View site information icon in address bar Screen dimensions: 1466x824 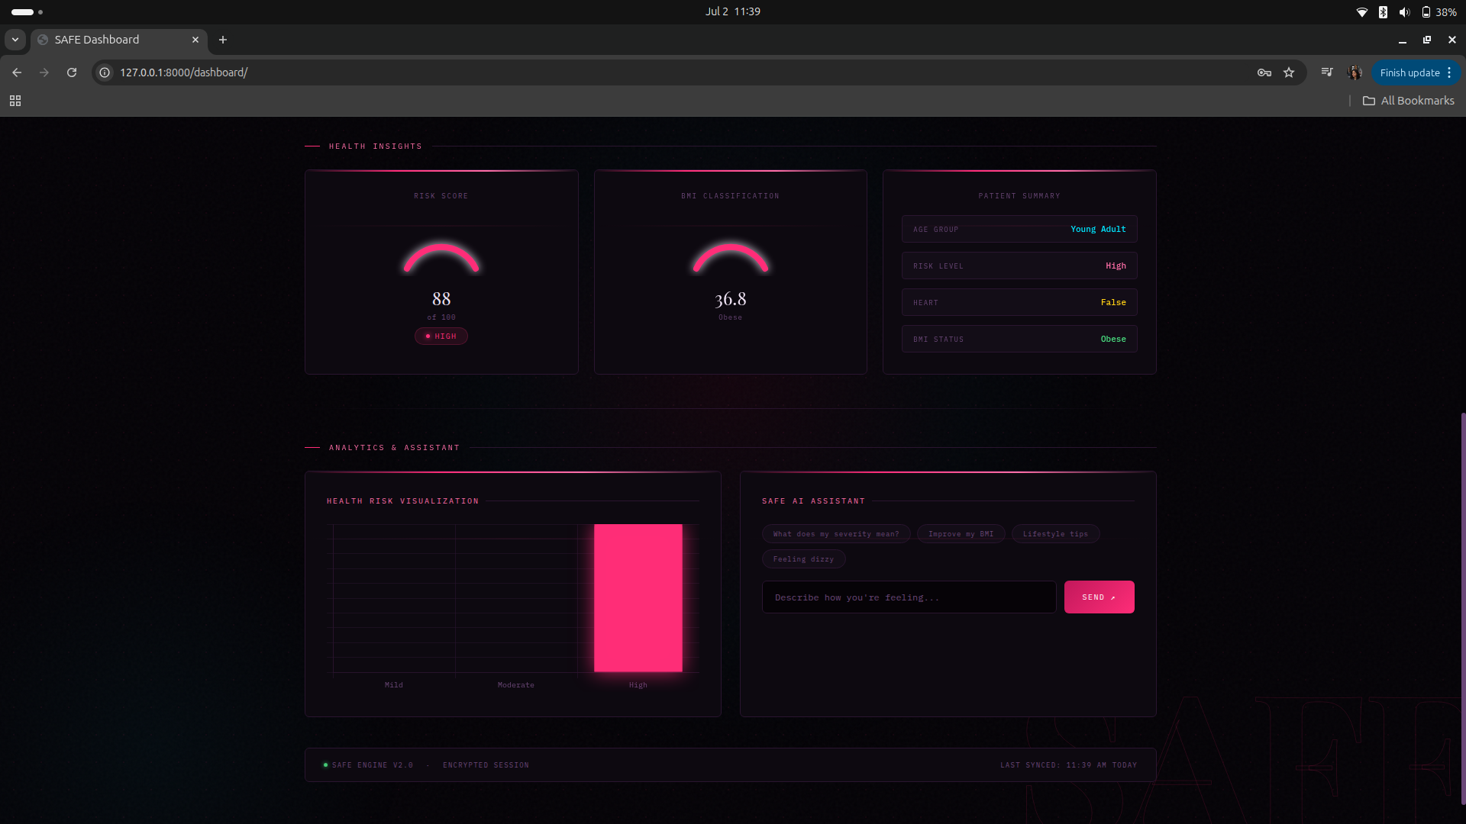pyautogui.click(x=105, y=72)
